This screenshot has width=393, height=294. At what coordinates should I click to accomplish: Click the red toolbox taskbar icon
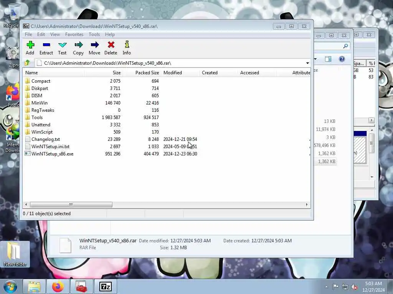81,287
